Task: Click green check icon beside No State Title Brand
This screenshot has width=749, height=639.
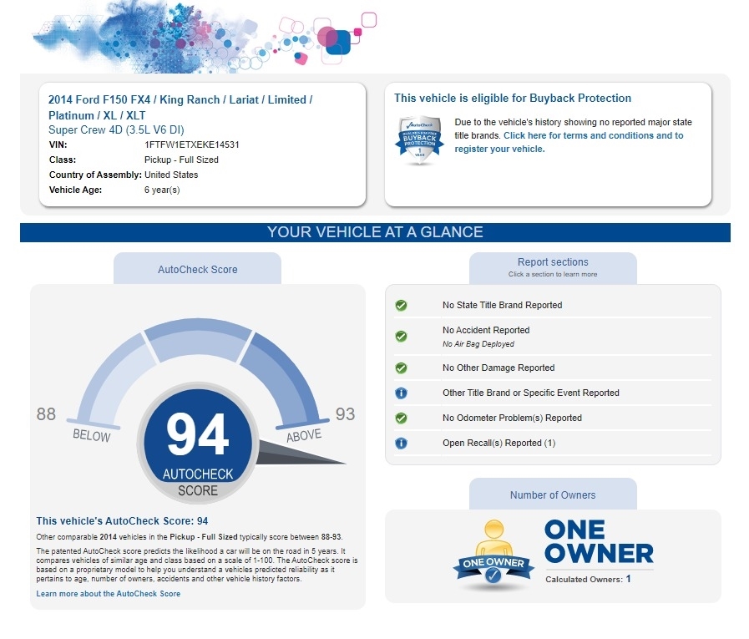Action: 401,306
